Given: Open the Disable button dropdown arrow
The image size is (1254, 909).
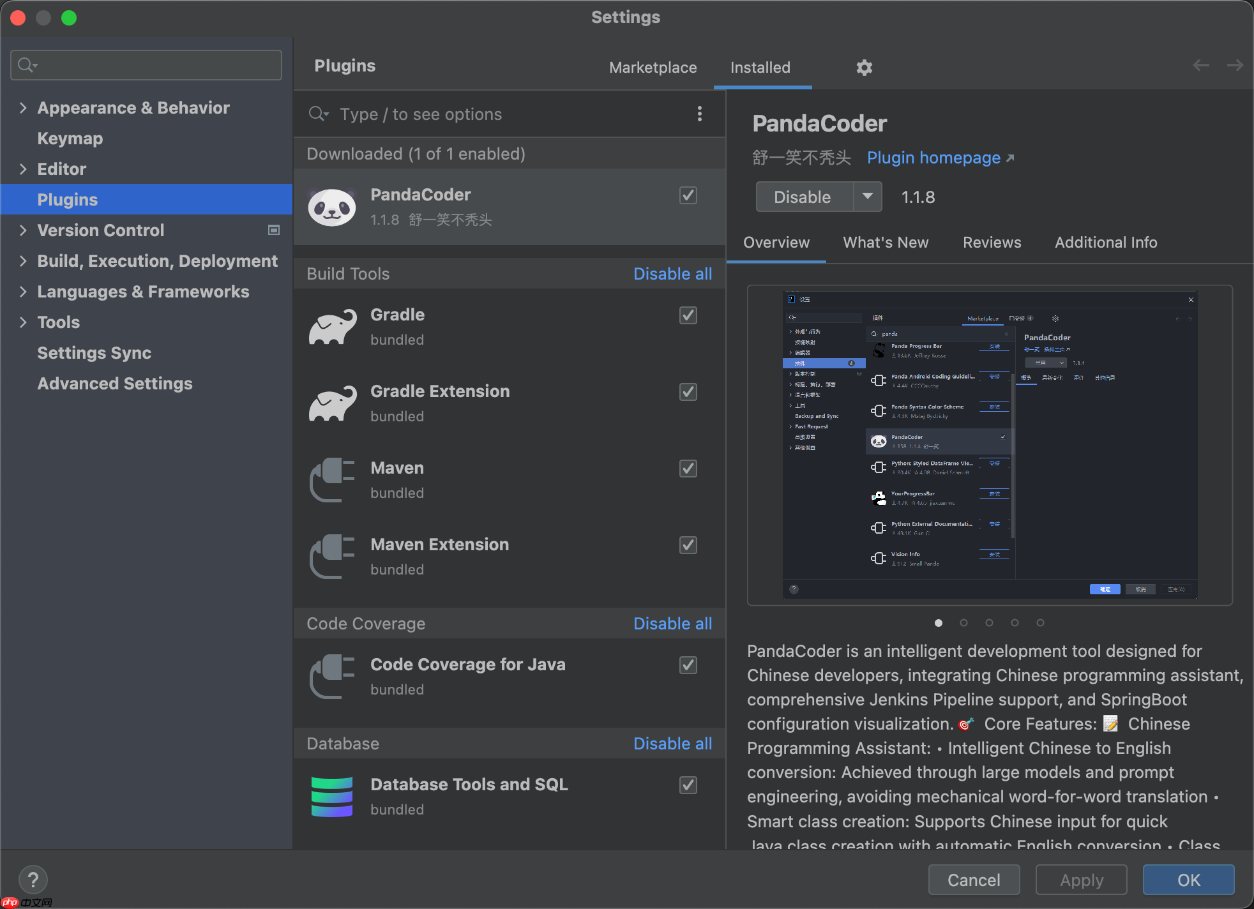Looking at the screenshot, I should (x=868, y=197).
